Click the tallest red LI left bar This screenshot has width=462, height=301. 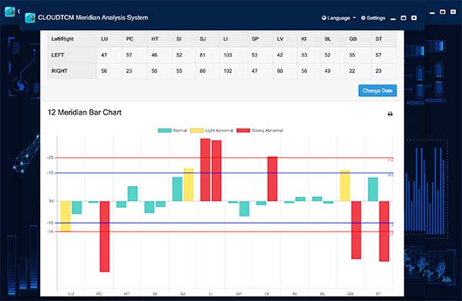[206, 169]
